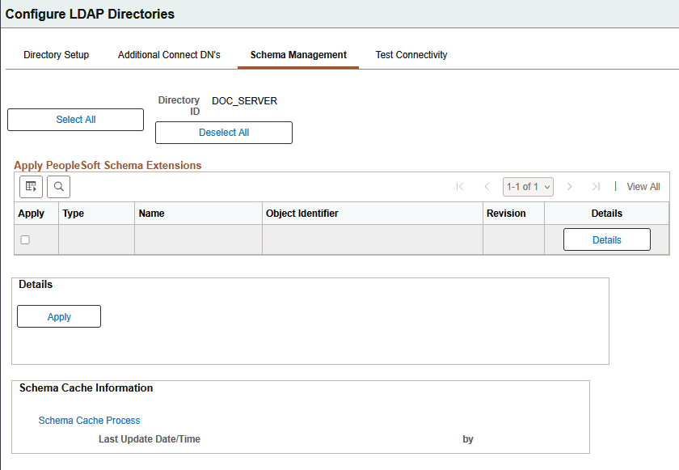This screenshot has width=679, height=470.
Task: Click the previous-row navigation arrow
Action: pyautogui.click(x=487, y=186)
